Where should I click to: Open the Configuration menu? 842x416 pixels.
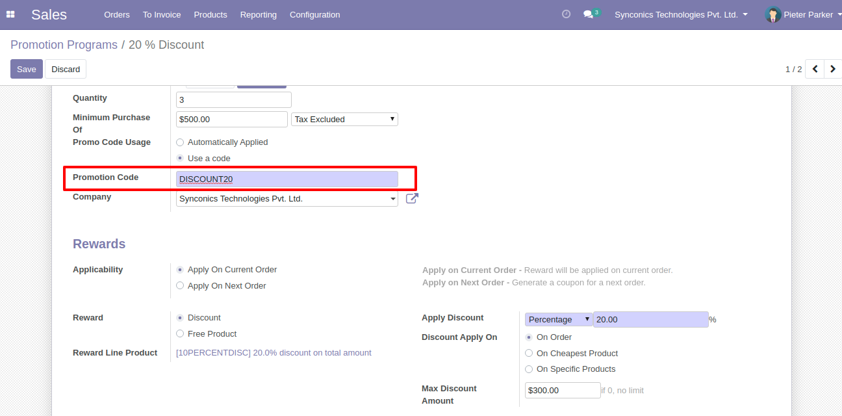314,14
